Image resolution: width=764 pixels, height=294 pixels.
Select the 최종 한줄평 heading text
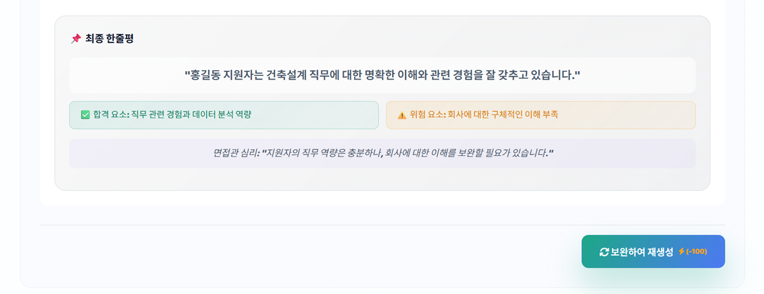pyautogui.click(x=109, y=39)
